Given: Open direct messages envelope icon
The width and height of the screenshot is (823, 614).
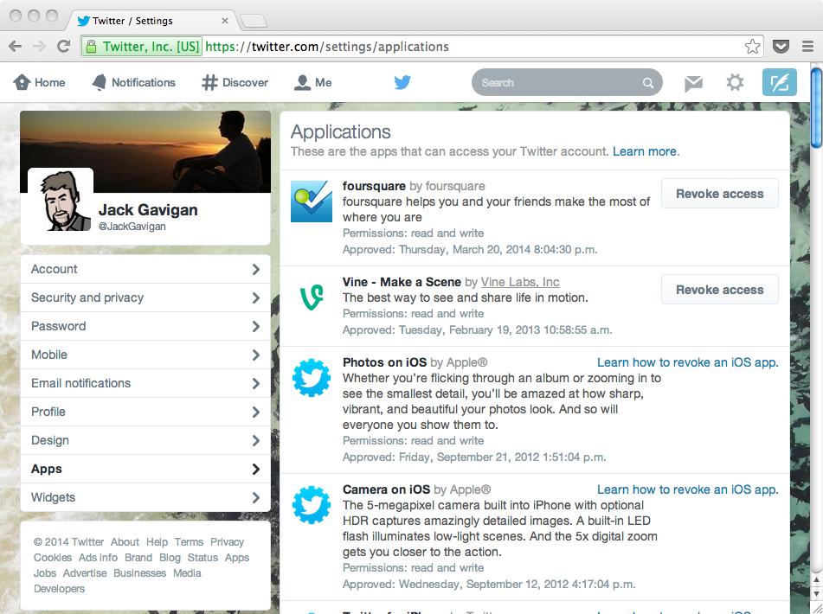Looking at the screenshot, I should pyautogui.click(x=693, y=83).
